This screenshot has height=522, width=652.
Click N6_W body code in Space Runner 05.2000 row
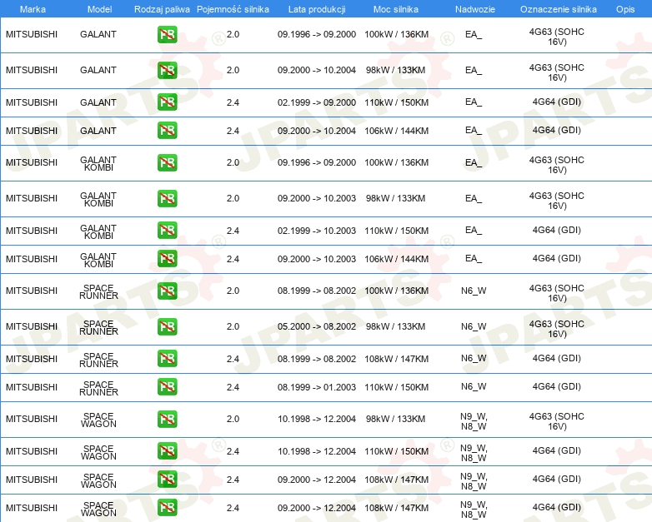[474, 326]
